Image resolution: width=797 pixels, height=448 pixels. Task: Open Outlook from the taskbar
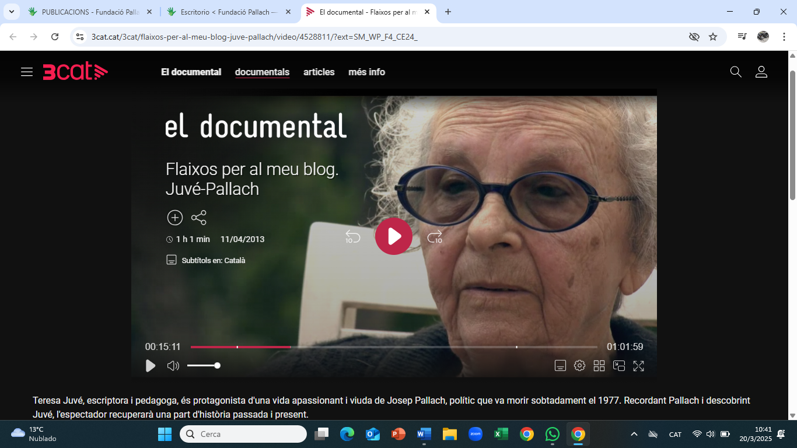click(x=373, y=434)
